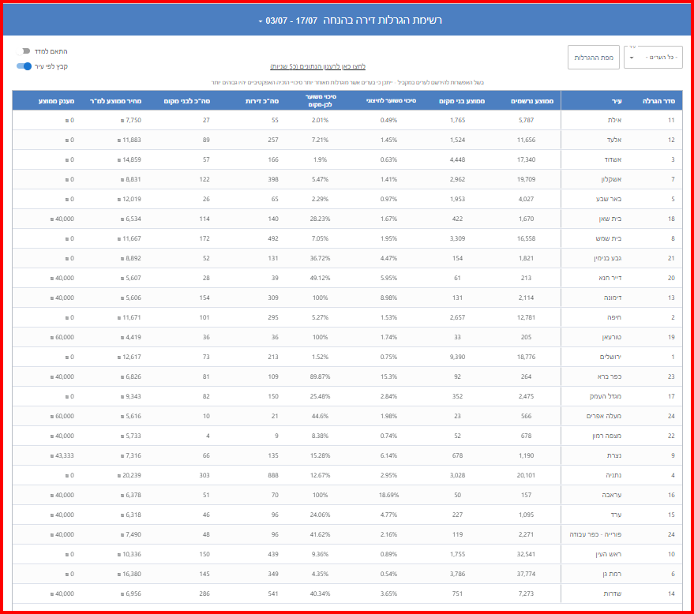Viewport: 694px width, 614px height.
Task: Sort by the 'סה"כ לבני מקום' column header
Action: click(187, 101)
